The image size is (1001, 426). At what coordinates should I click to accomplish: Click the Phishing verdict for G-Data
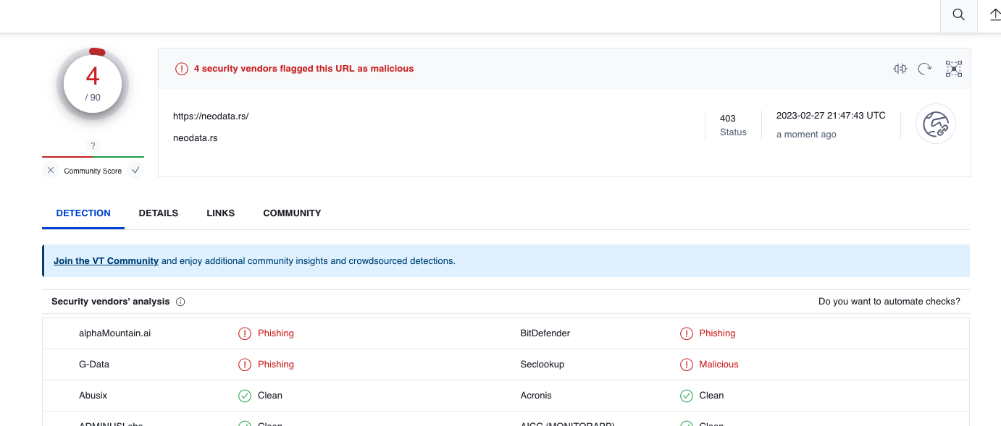[x=276, y=365]
